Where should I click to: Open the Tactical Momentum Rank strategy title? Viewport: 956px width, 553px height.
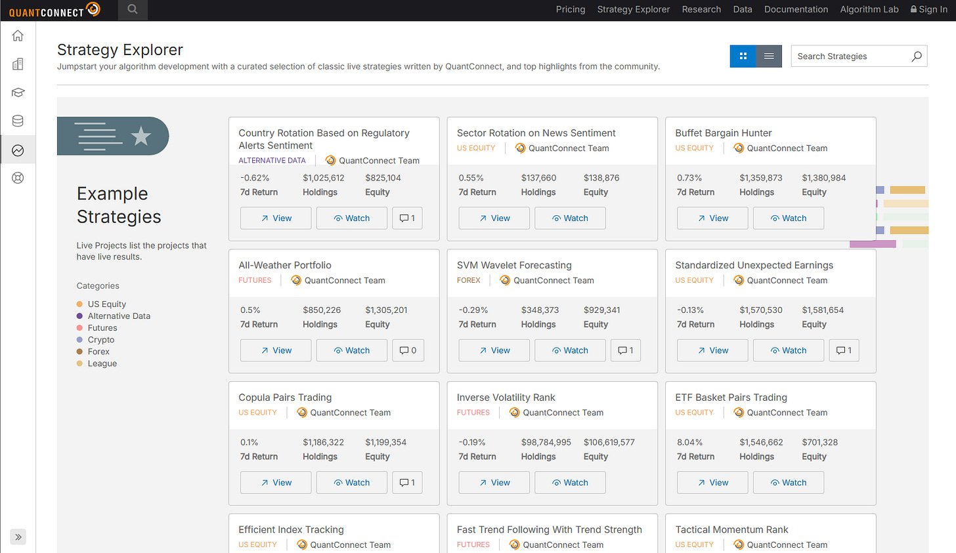pos(731,529)
